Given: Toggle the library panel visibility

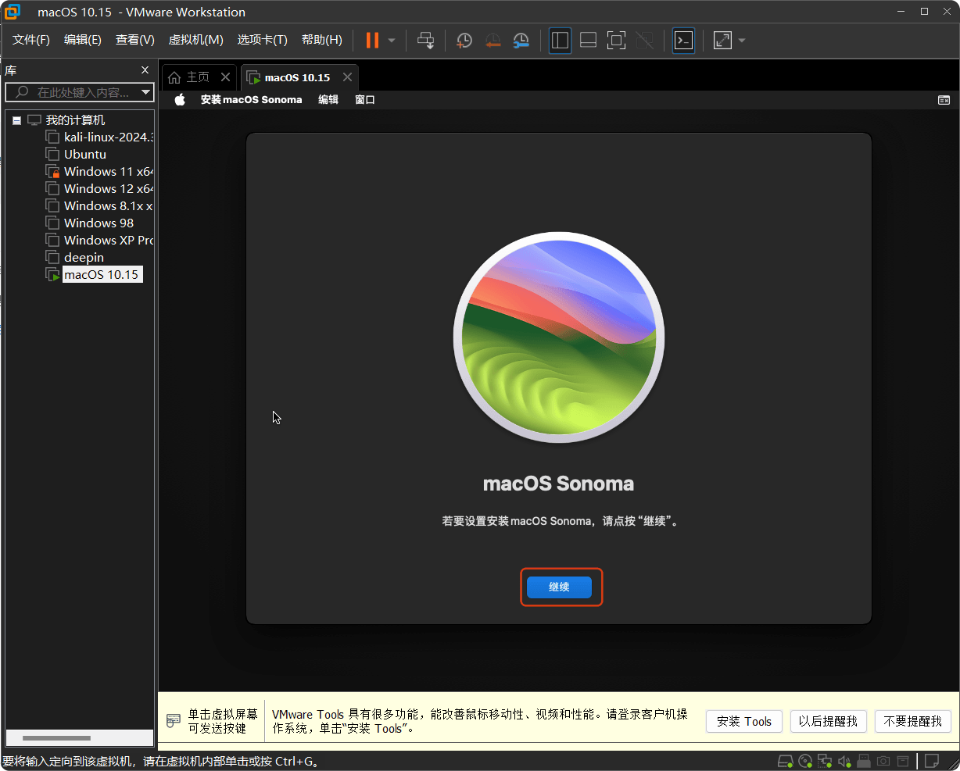Looking at the screenshot, I should pos(560,40).
